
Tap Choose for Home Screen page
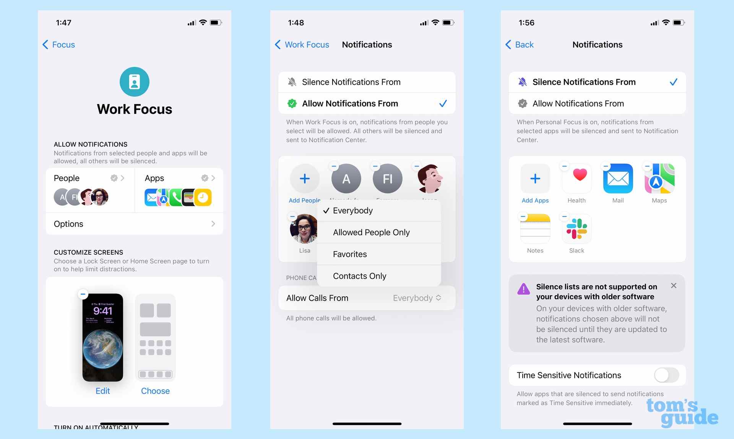(155, 390)
